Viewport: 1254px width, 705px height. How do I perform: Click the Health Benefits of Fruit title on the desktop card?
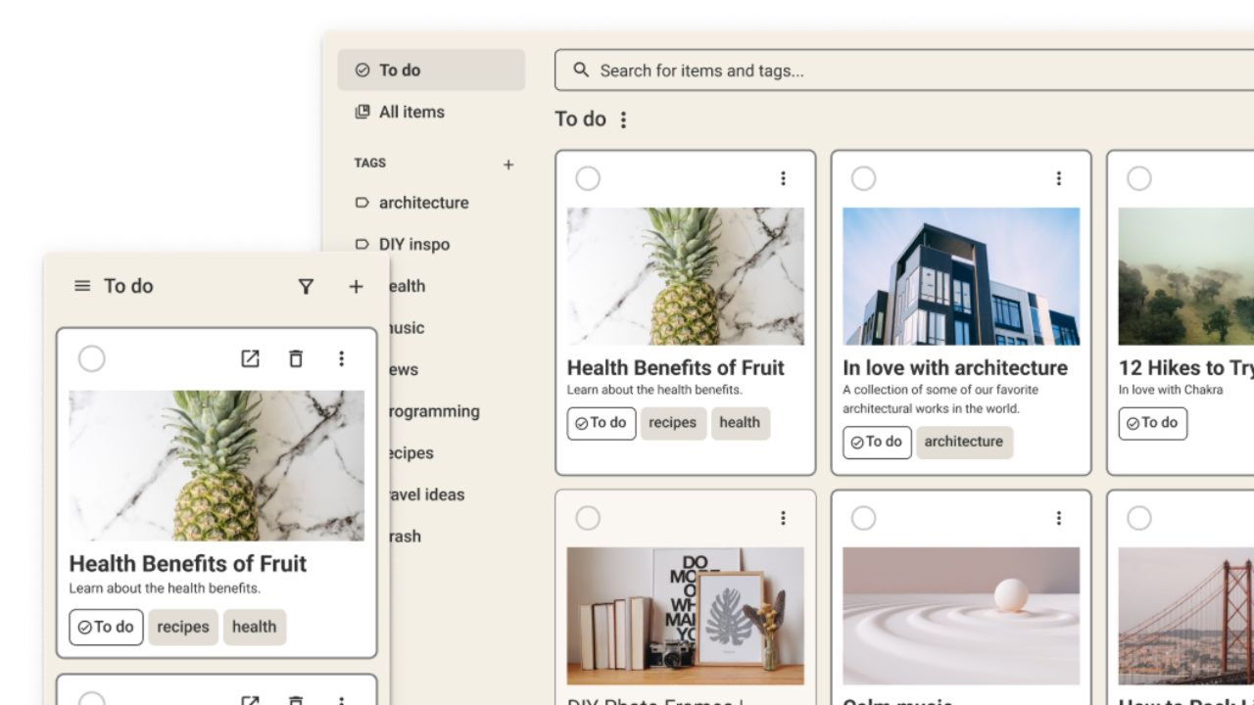pos(676,368)
